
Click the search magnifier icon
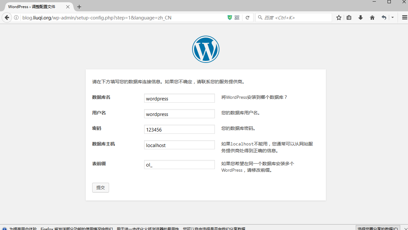(x=260, y=18)
